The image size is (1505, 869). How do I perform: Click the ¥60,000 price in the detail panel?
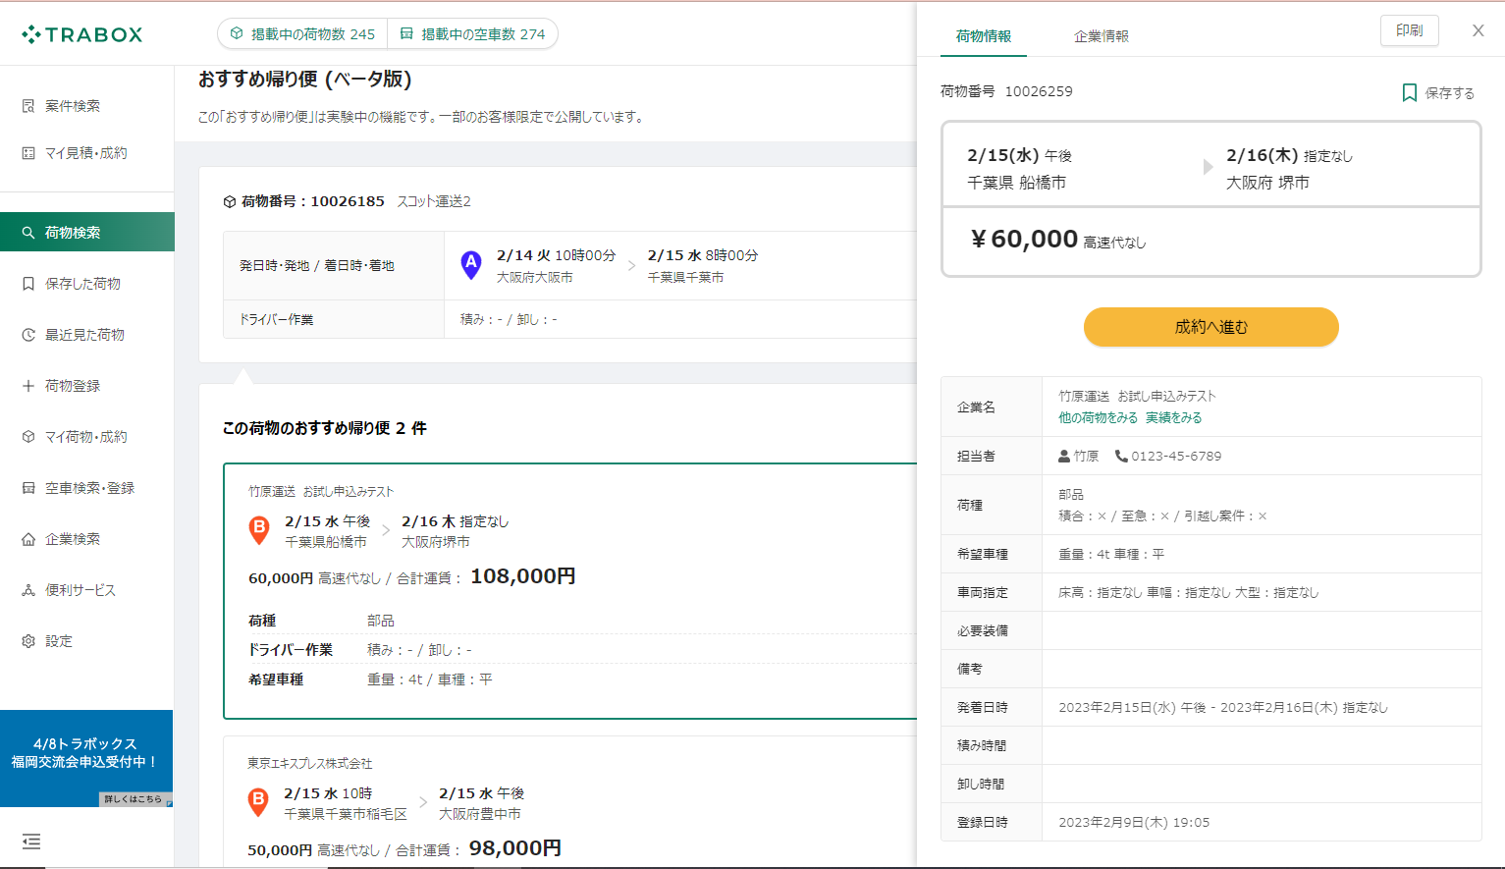point(1024,239)
